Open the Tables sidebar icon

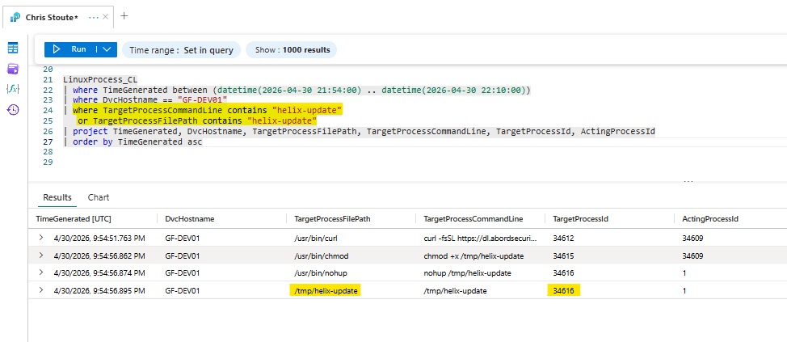pos(13,49)
